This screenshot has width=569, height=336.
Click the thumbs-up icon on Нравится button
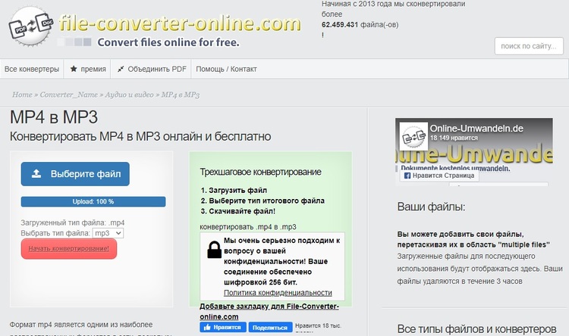pyautogui.click(x=207, y=328)
